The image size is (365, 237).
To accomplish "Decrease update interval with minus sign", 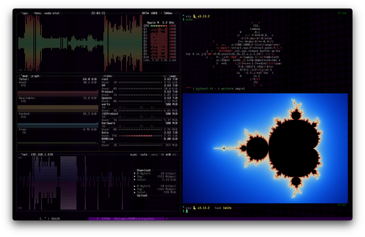I will coord(175,13).
